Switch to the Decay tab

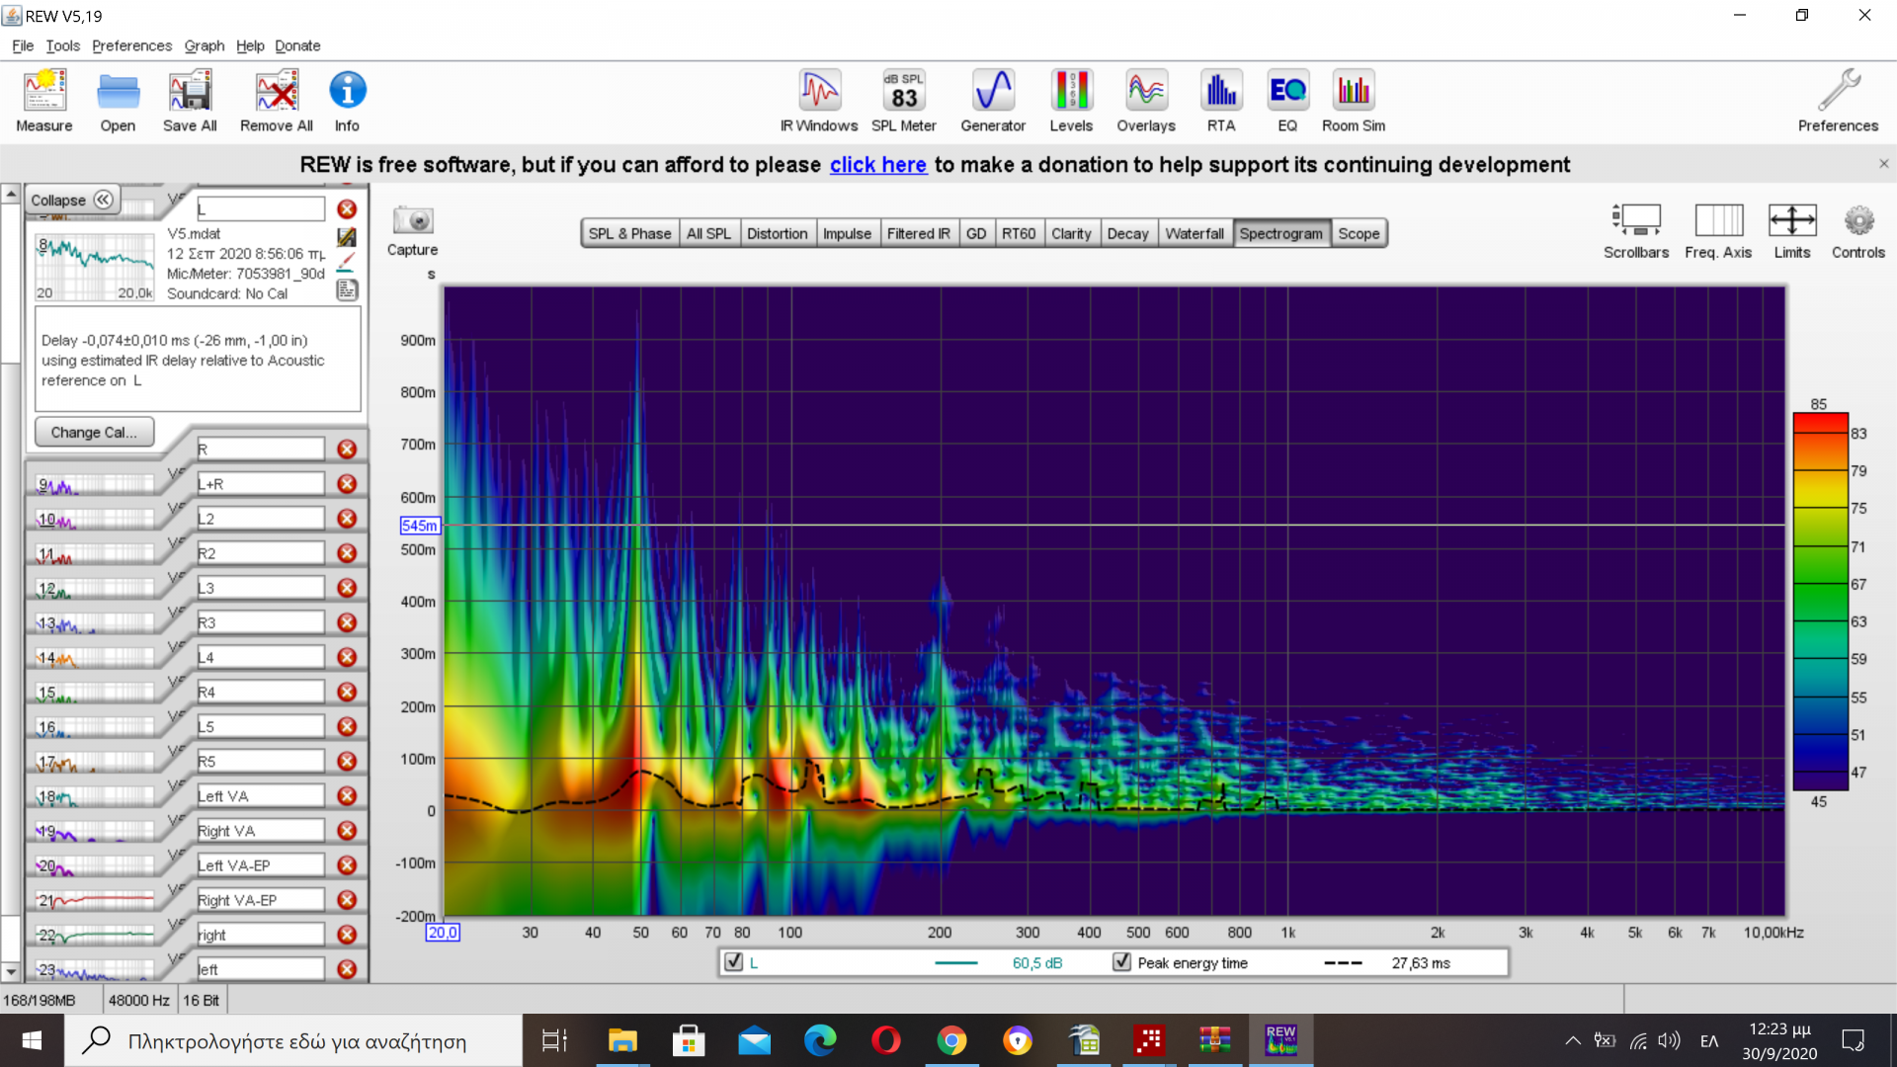click(1127, 233)
